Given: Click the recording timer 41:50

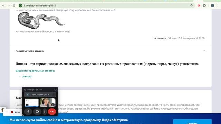Looking at the screenshot, I should coord(17,112).
